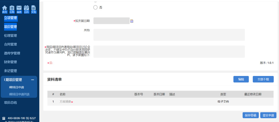
Task: Click the 其他 text input field
Action: (169, 35)
